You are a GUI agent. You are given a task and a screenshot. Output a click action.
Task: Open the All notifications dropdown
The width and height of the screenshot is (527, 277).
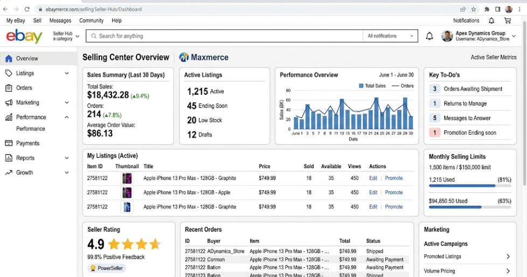[390, 36]
